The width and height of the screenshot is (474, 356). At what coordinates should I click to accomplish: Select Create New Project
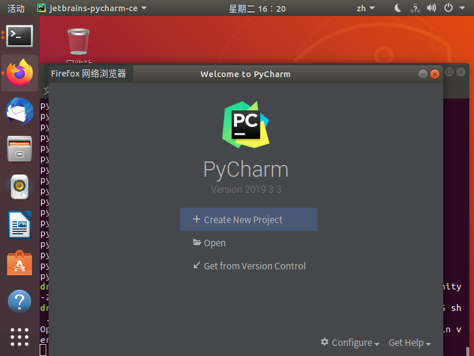coord(248,219)
